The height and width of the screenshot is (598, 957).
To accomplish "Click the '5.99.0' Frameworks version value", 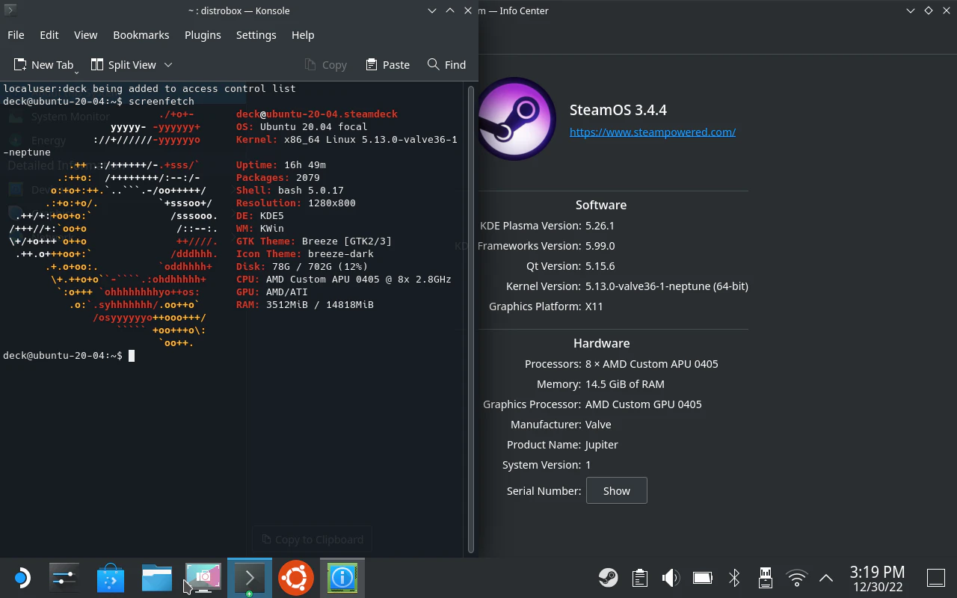I will [x=600, y=246].
